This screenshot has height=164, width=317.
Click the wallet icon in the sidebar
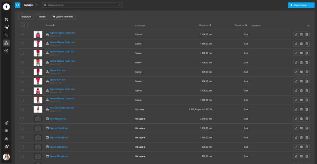click(6, 147)
